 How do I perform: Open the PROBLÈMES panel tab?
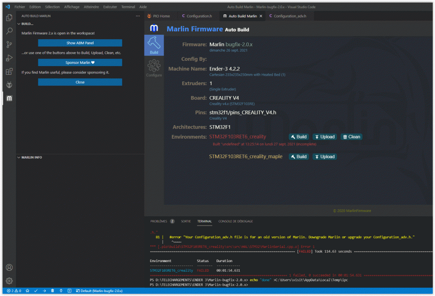click(162, 221)
